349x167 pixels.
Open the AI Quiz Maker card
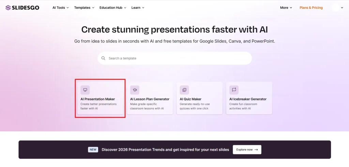coord(199,98)
